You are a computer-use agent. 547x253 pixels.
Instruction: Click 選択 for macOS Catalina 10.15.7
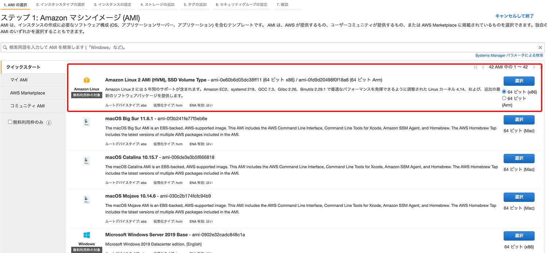click(519, 158)
